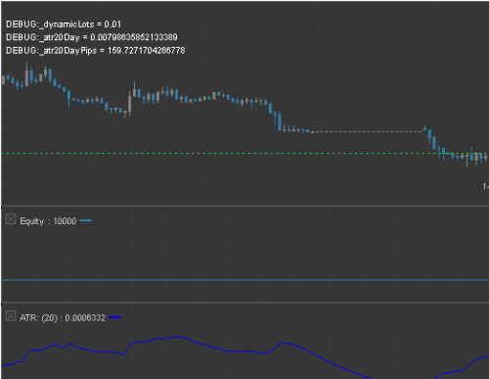The image size is (489, 379).
Task: Click the gray dashed gap line in chart
Action: (368, 131)
